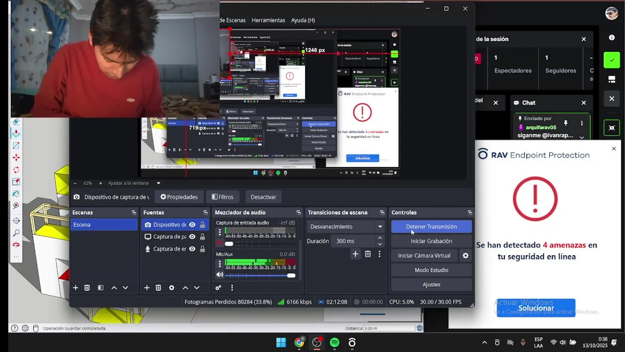
Task: Click Filtros button in source toolbar
Action: click(223, 197)
